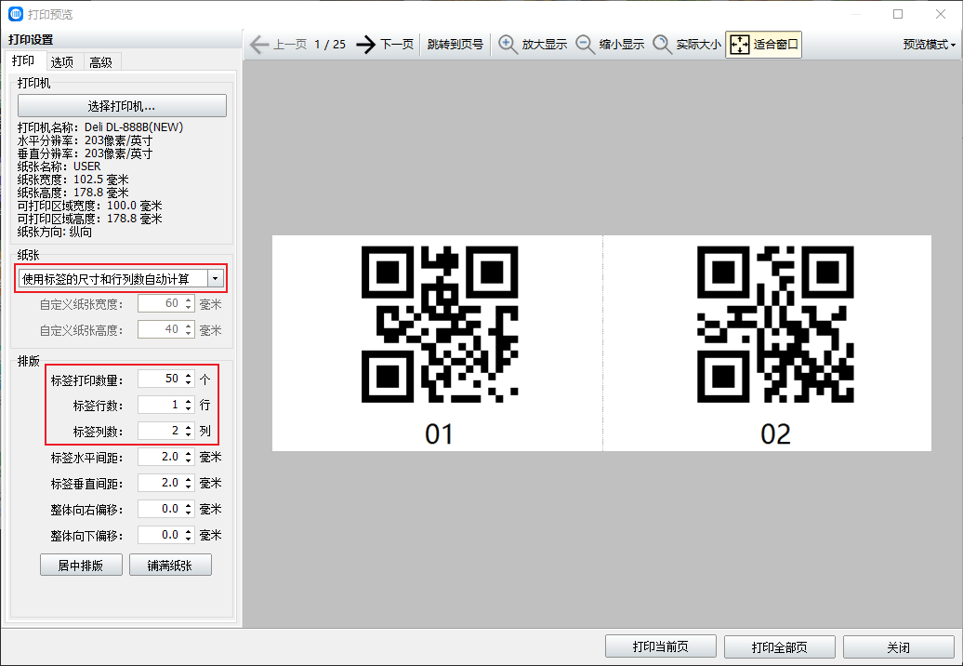Adjust 标签列数 stepper arrows
Viewport: 963px width, 666px height.
coord(189,430)
